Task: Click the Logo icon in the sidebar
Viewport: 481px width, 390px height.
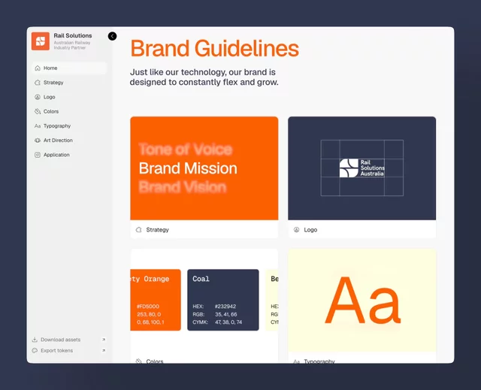Action: tap(38, 97)
